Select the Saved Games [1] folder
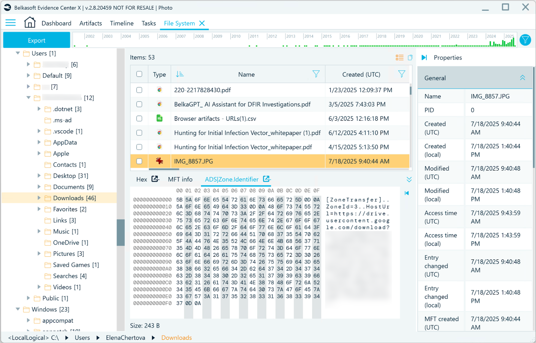This screenshot has height=343, width=536. tap(76, 265)
